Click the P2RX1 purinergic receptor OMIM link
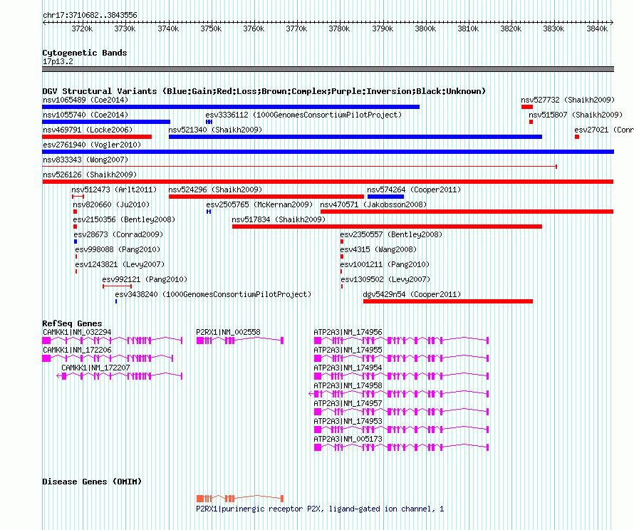Screen dimensions: 634x530 tap(320, 509)
